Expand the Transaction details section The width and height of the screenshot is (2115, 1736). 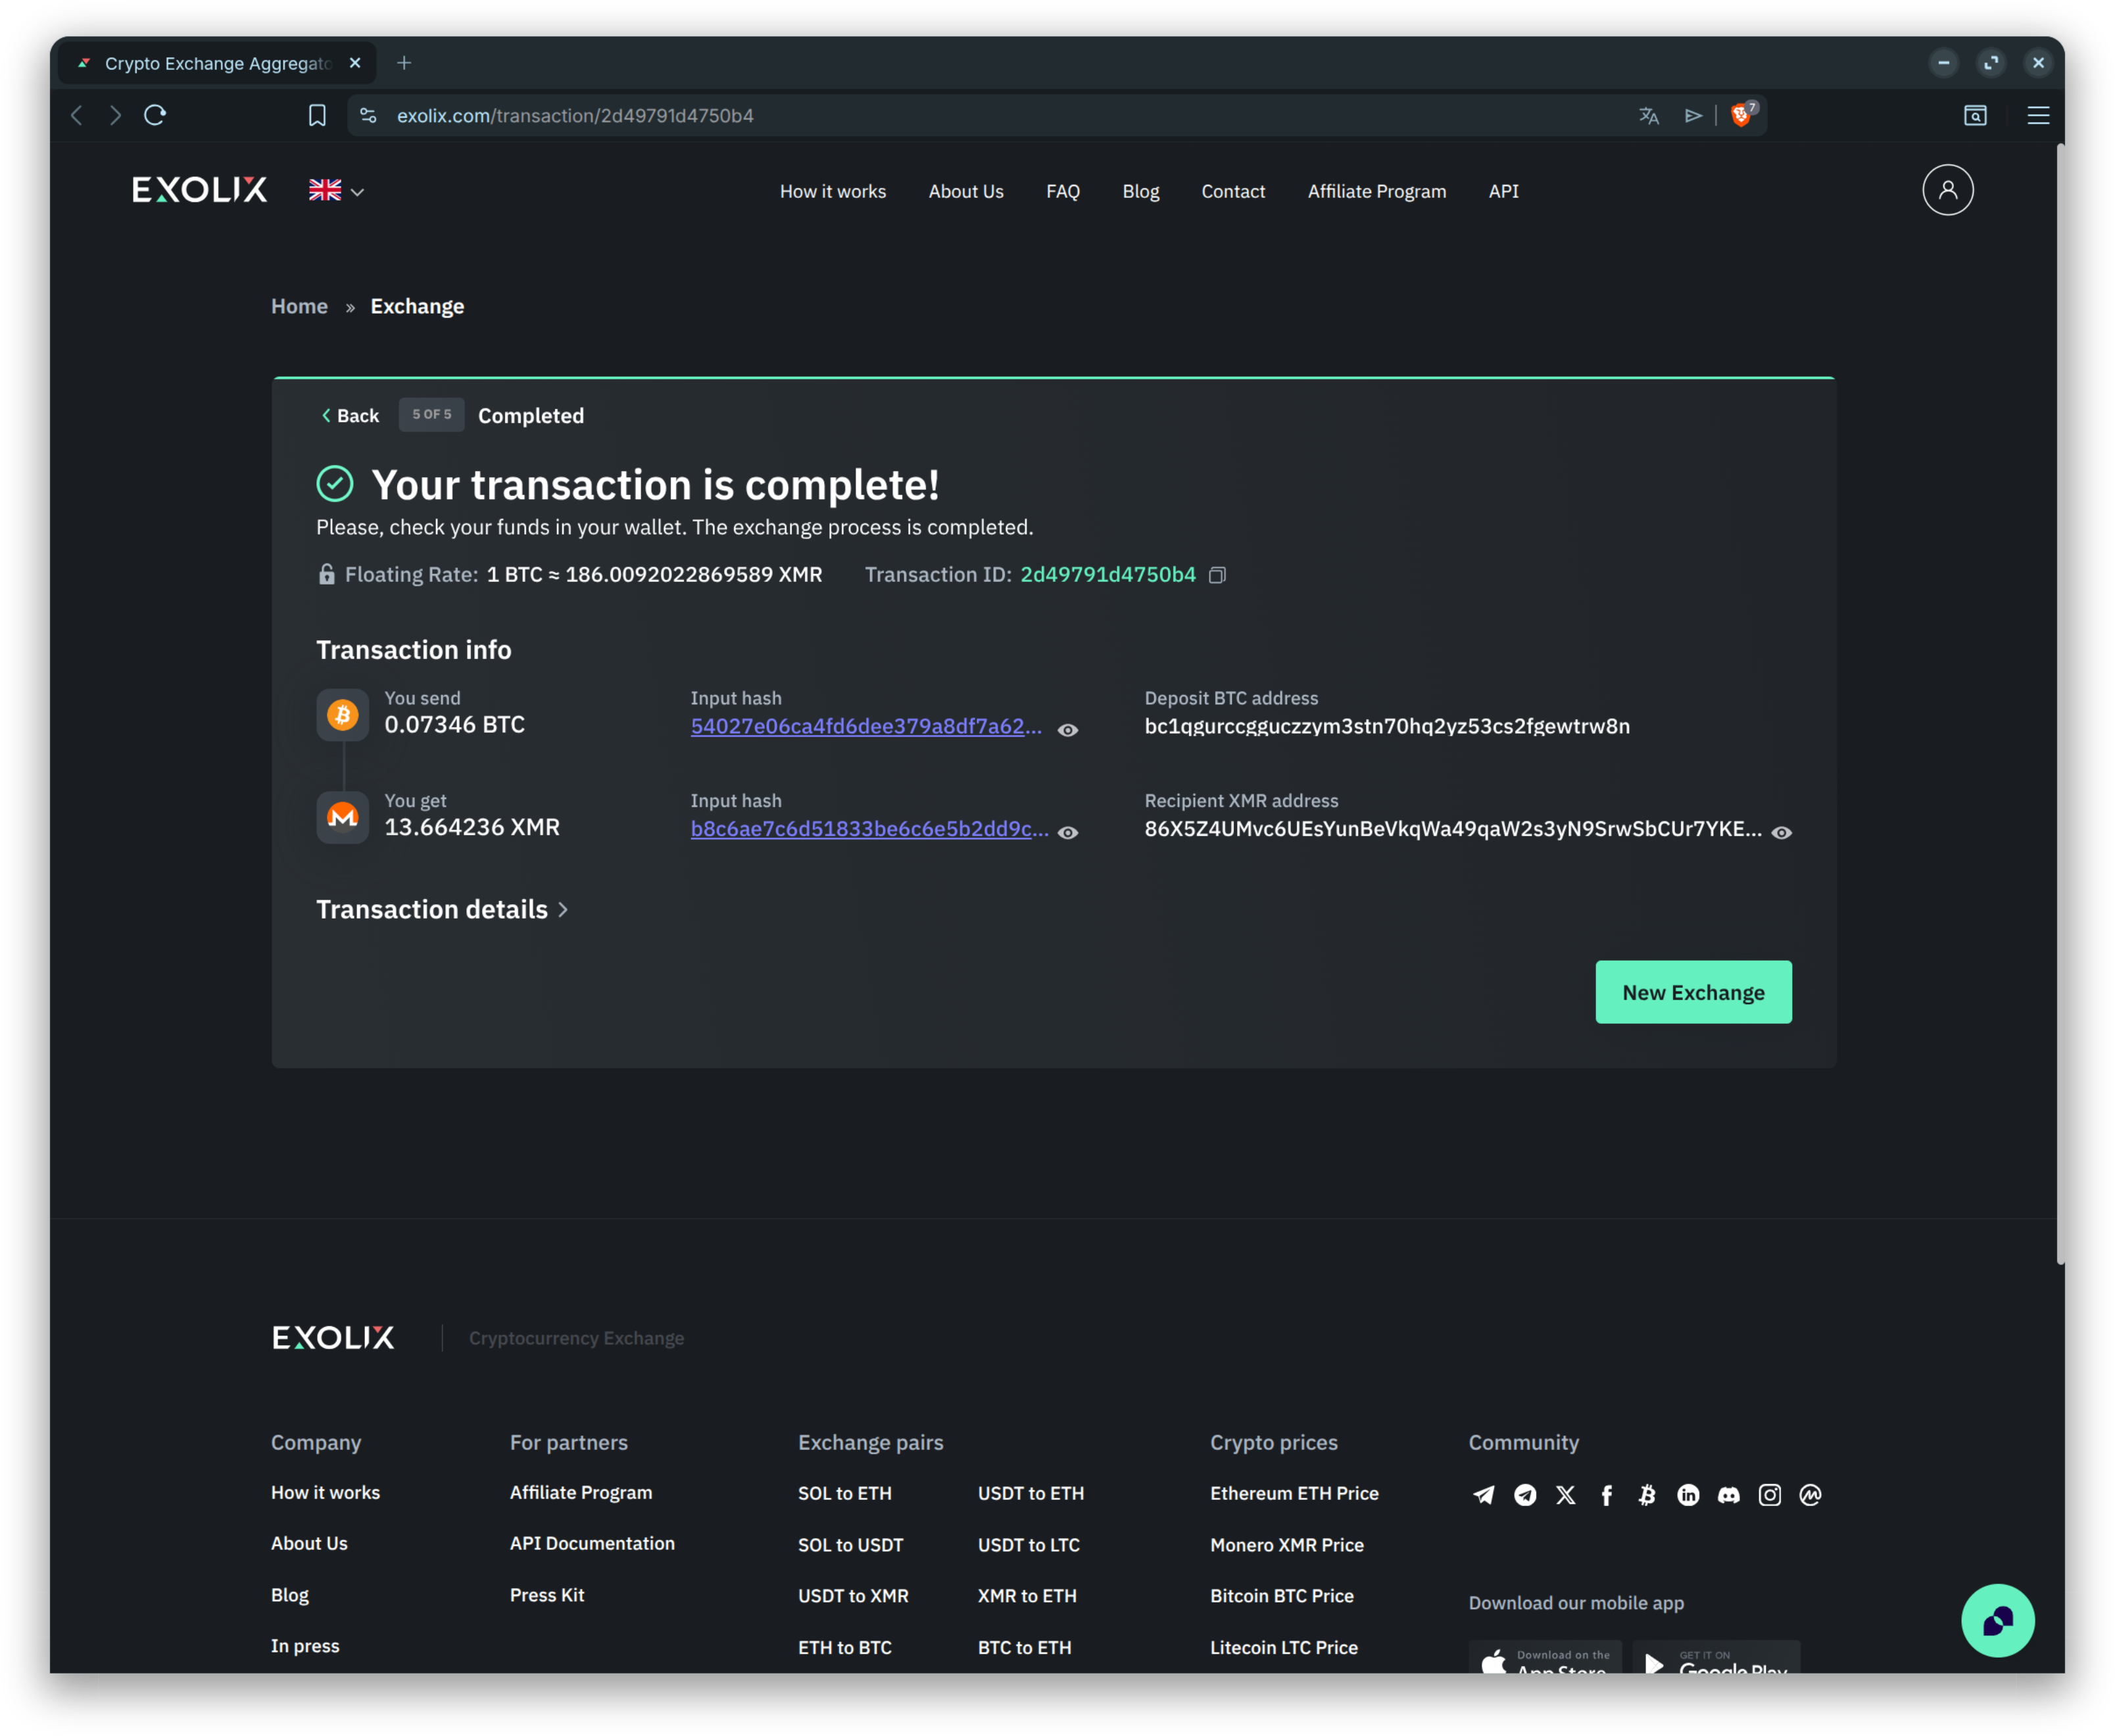click(x=442, y=909)
